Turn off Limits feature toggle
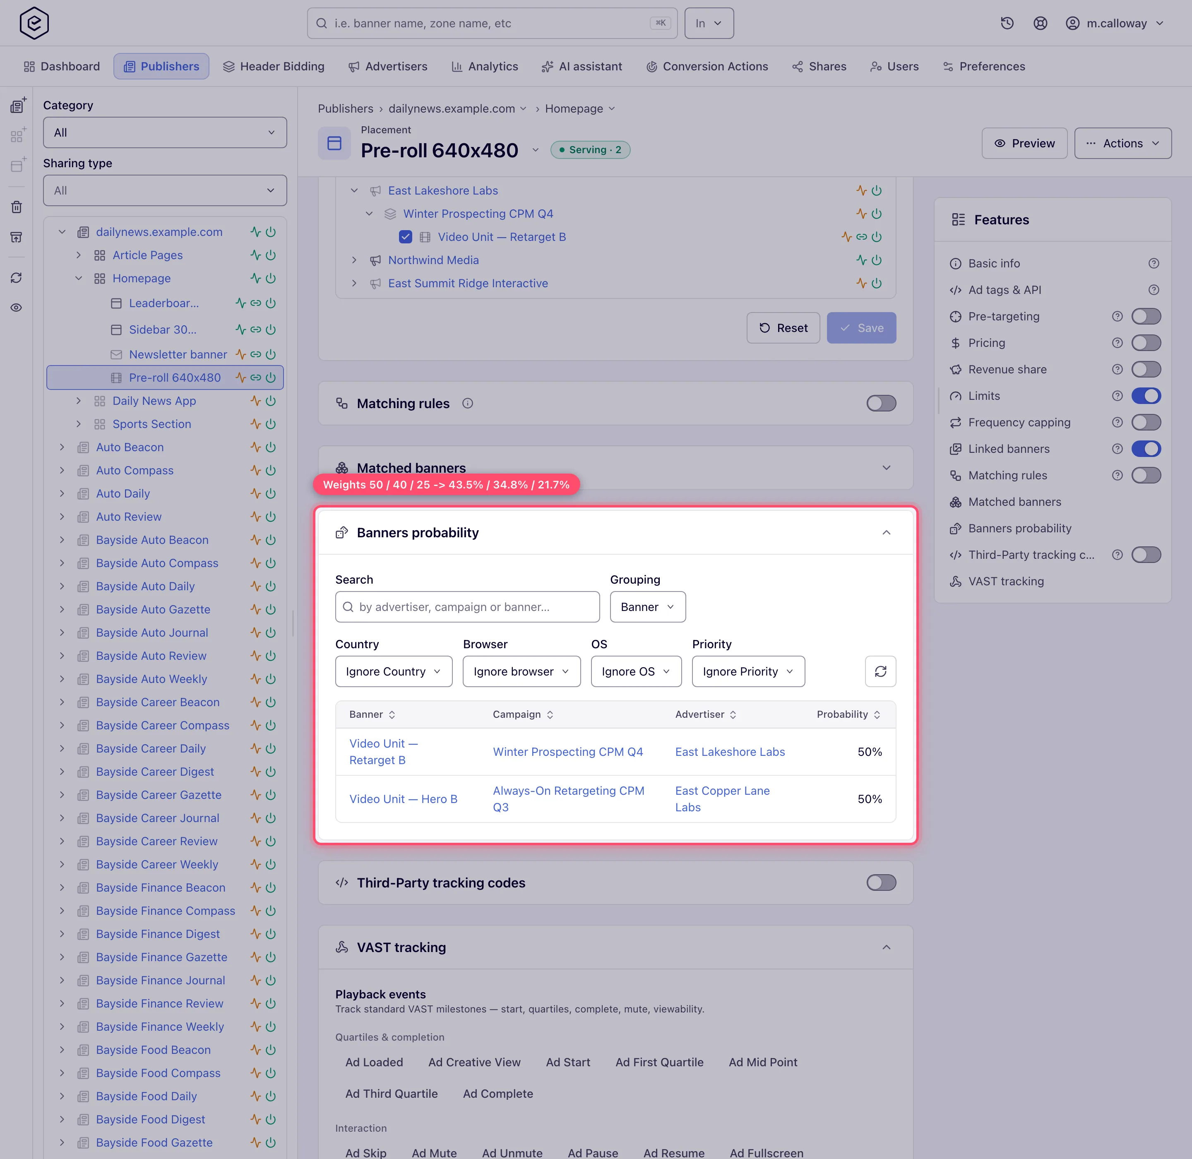The width and height of the screenshot is (1192, 1159). (1146, 396)
